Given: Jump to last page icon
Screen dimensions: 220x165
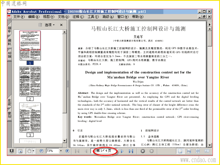Looking at the screenshot, I should [x=131, y=151].
